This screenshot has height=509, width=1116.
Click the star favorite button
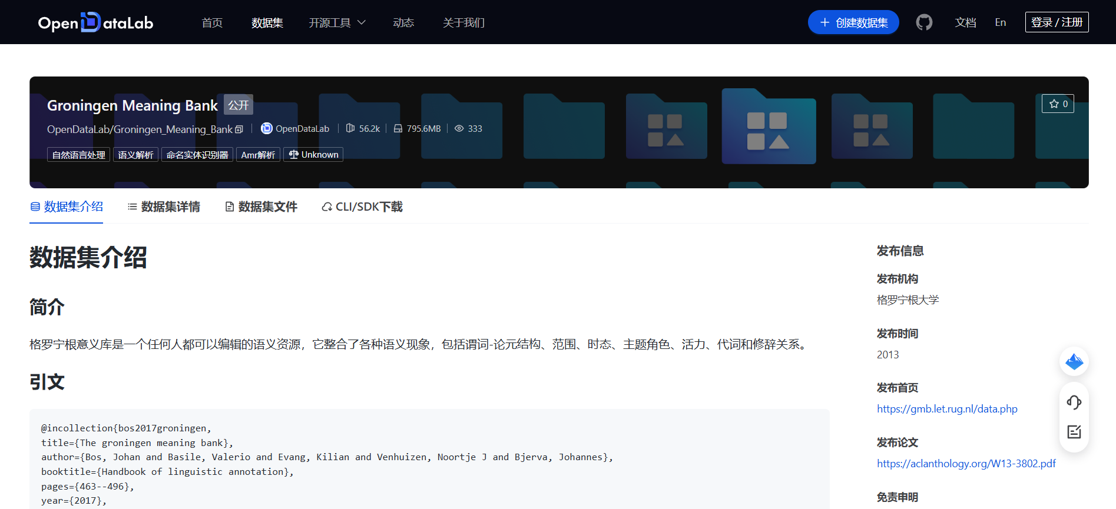pos(1058,104)
